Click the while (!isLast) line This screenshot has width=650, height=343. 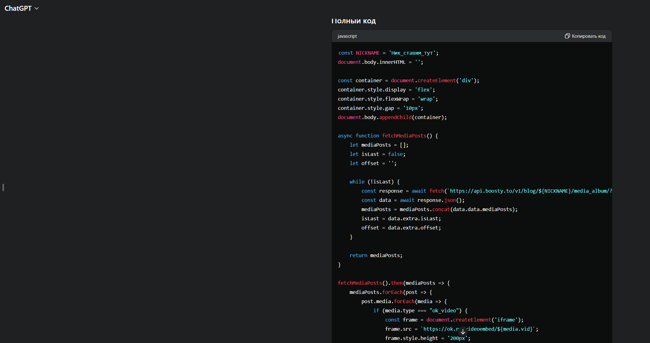pyautogui.click(x=374, y=182)
